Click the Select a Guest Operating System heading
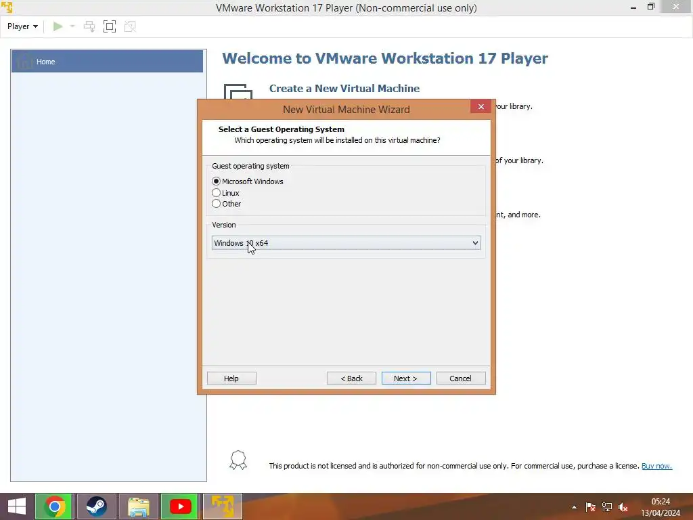 pyautogui.click(x=281, y=129)
